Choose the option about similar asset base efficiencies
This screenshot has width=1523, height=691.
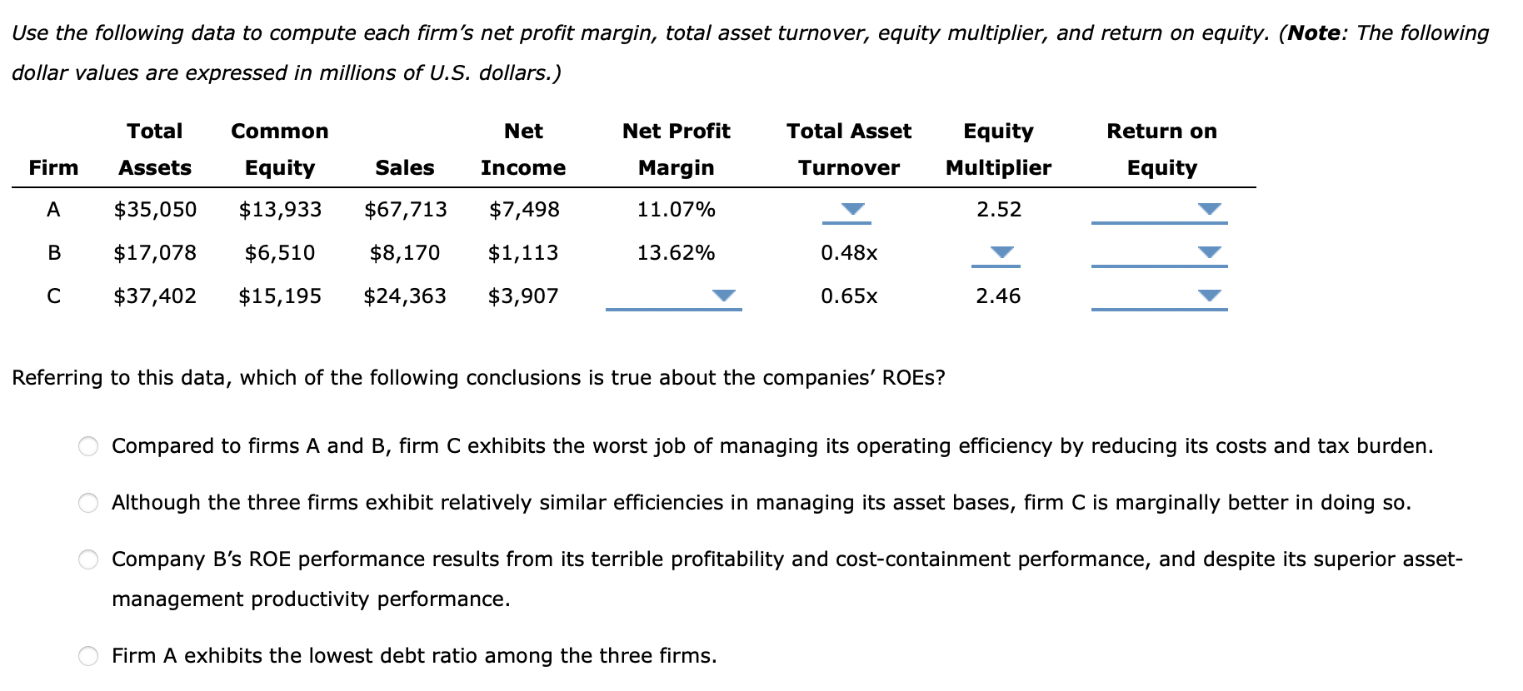point(87,503)
